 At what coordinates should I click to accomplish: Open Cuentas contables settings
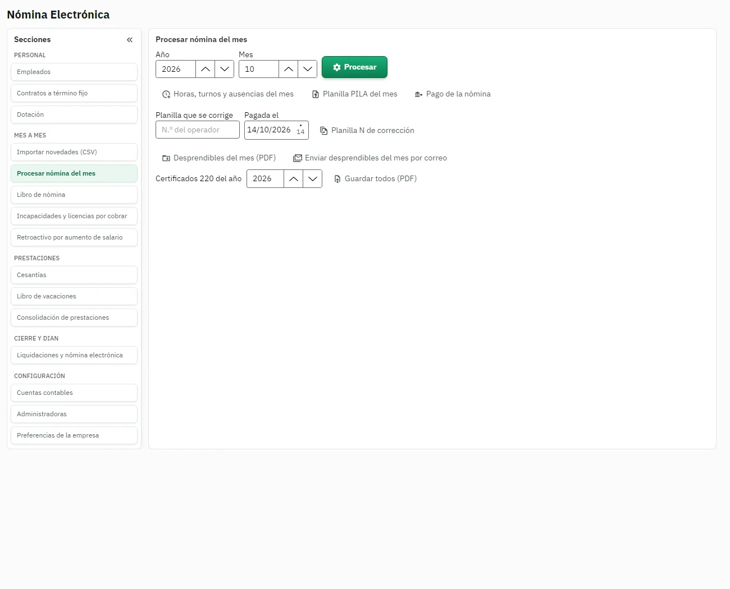point(74,393)
